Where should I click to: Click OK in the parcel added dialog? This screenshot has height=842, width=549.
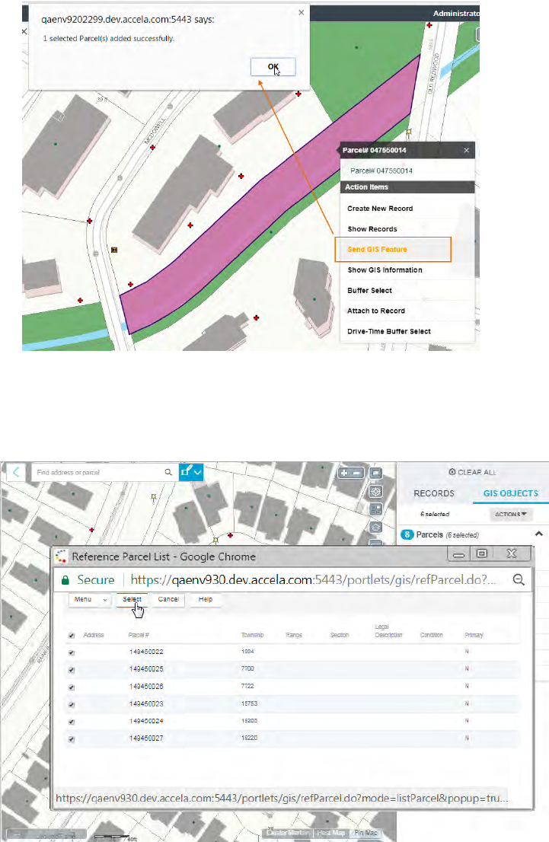click(x=273, y=66)
